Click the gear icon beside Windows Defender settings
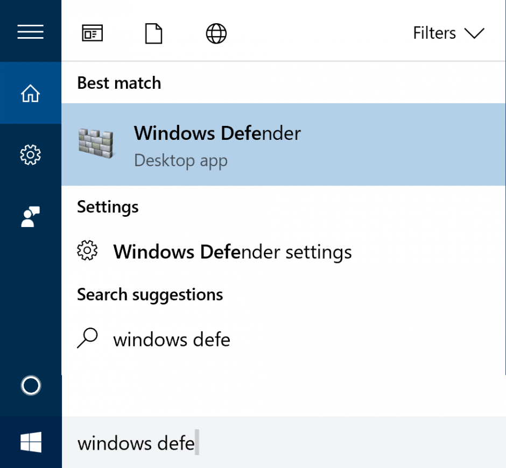Viewport: 506px width, 468px height. click(x=87, y=251)
